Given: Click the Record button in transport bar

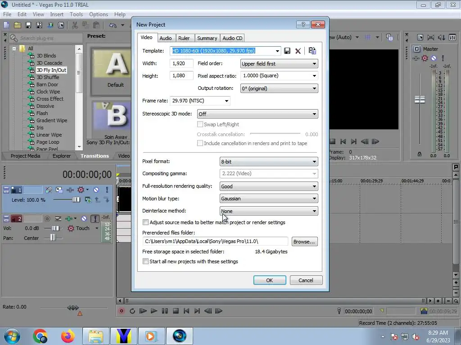Looking at the screenshot, I should point(121,311).
